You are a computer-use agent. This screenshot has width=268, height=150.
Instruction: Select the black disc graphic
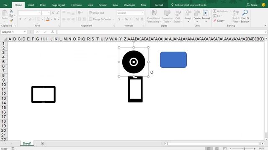coord(134,62)
